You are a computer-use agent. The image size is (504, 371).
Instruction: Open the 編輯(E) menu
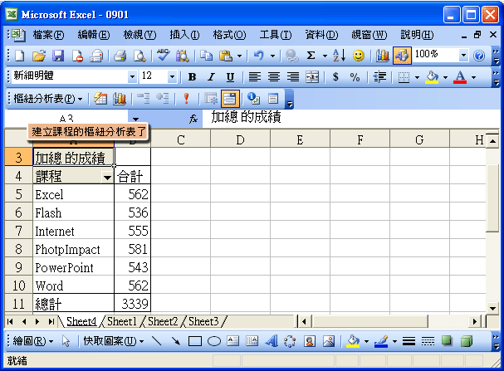coord(94,35)
